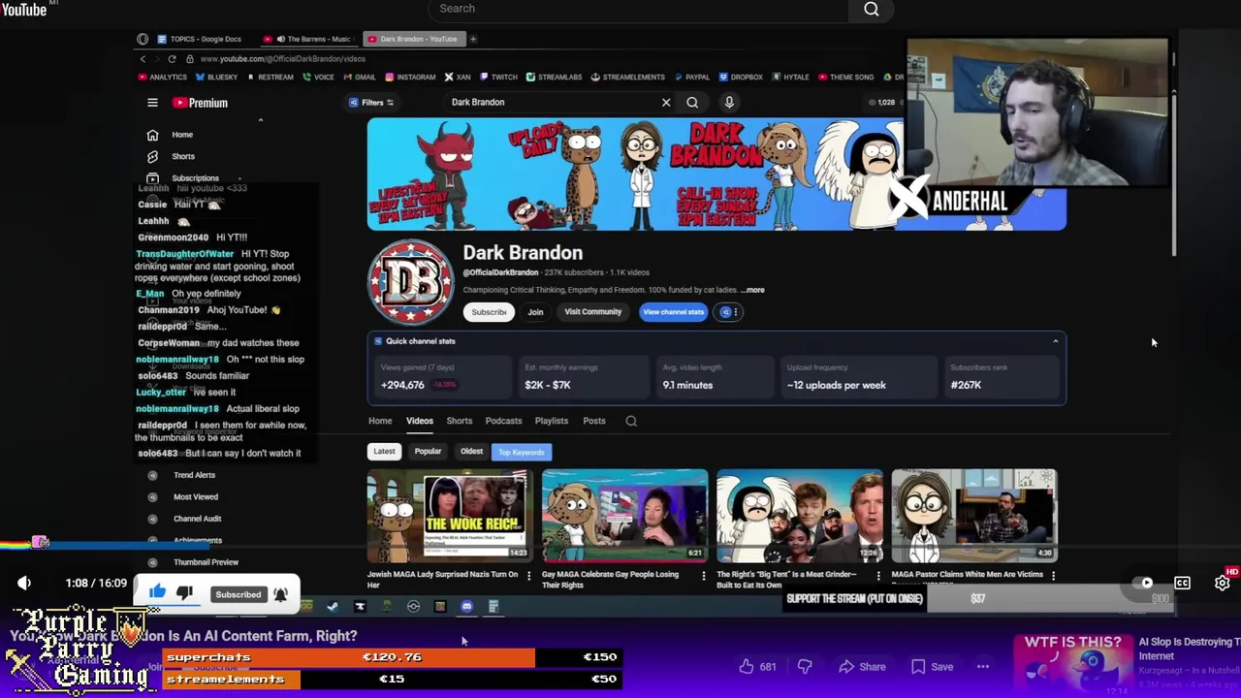Click inner search magnifier next to Dark Brandon
Screen dimensions: 1241x698
(692, 102)
